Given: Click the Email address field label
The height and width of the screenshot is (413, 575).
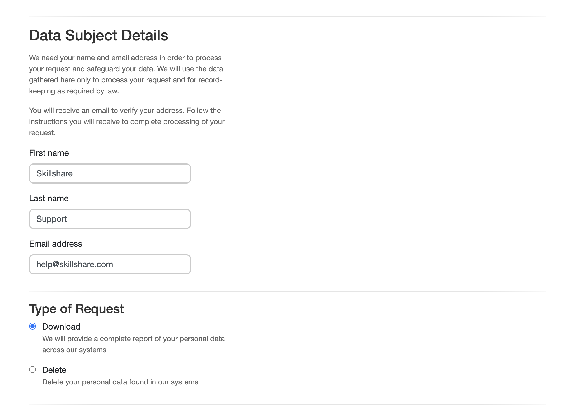Looking at the screenshot, I should 55,244.
